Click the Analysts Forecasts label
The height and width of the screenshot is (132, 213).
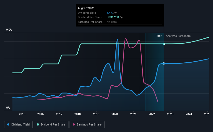click(x=178, y=36)
